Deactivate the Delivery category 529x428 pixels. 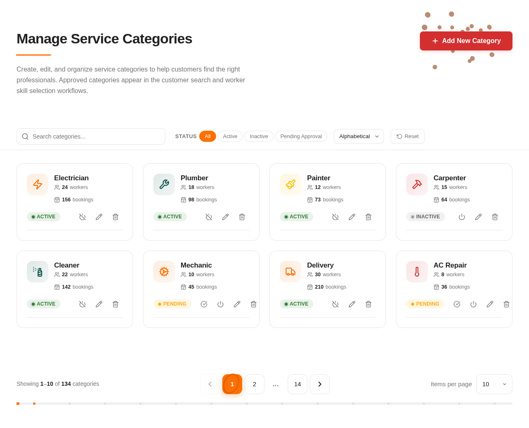[x=336, y=304]
